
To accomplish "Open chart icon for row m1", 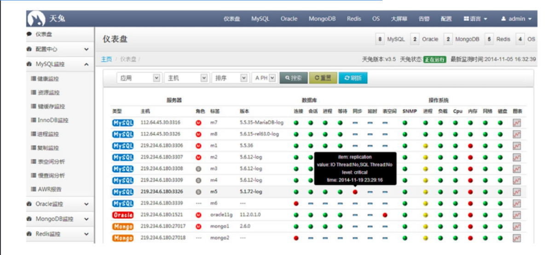I will click(x=516, y=146).
